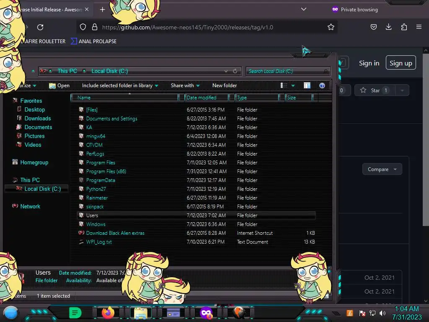Sort by Type column header

[x=257, y=97]
